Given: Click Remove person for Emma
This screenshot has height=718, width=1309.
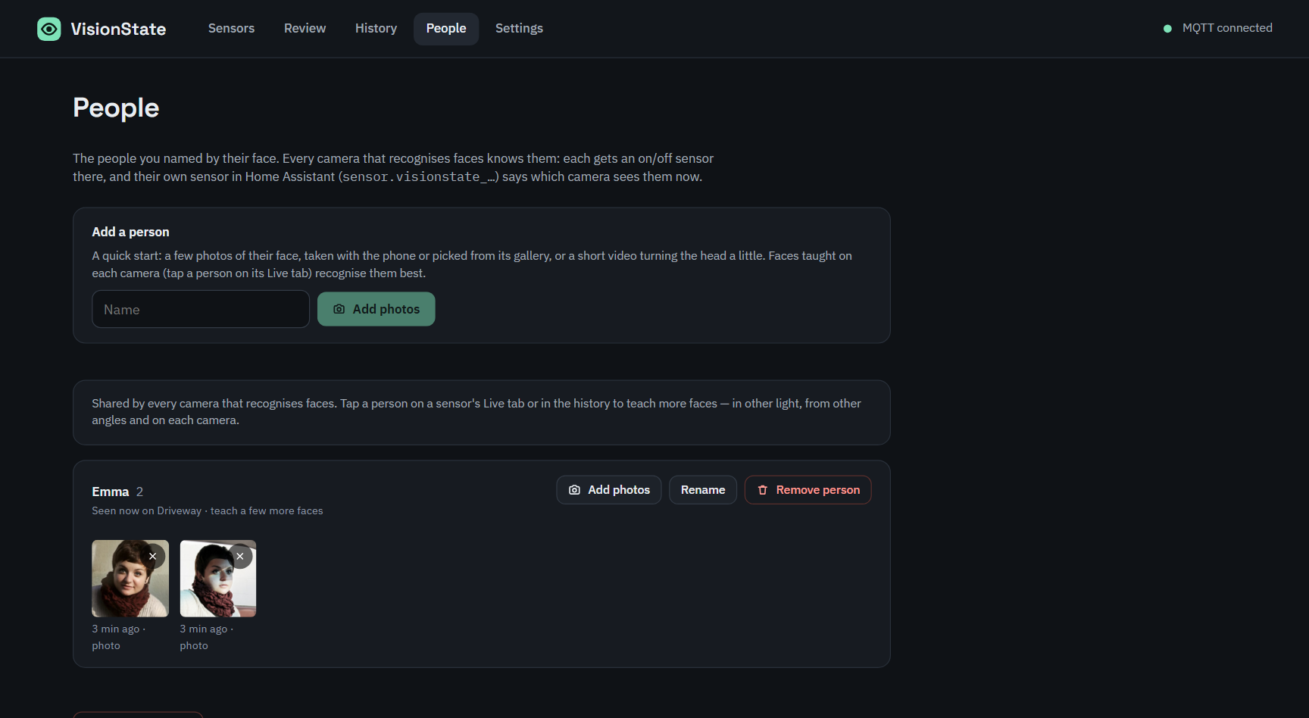Looking at the screenshot, I should 808,490.
